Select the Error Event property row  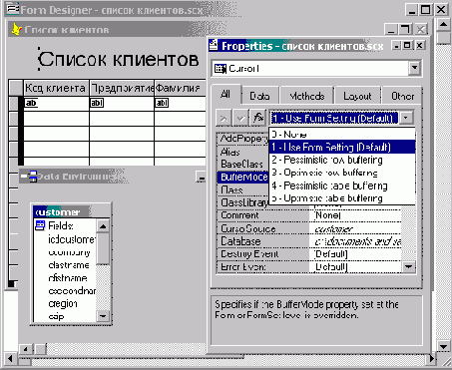[x=309, y=267]
